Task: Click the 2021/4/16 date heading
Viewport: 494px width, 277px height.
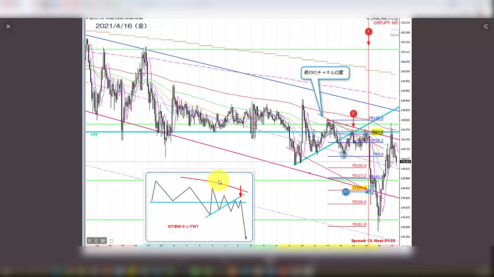Action: (x=121, y=26)
